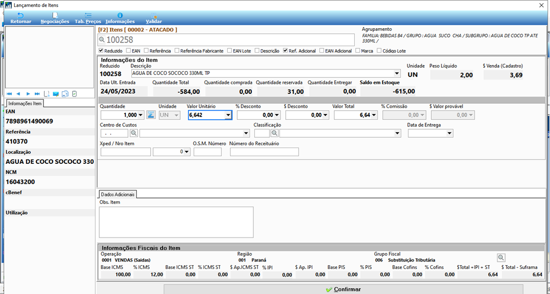Click the Grupo Fiscal magnifier search icon
550x294 pixels.
click(x=501, y=258)
